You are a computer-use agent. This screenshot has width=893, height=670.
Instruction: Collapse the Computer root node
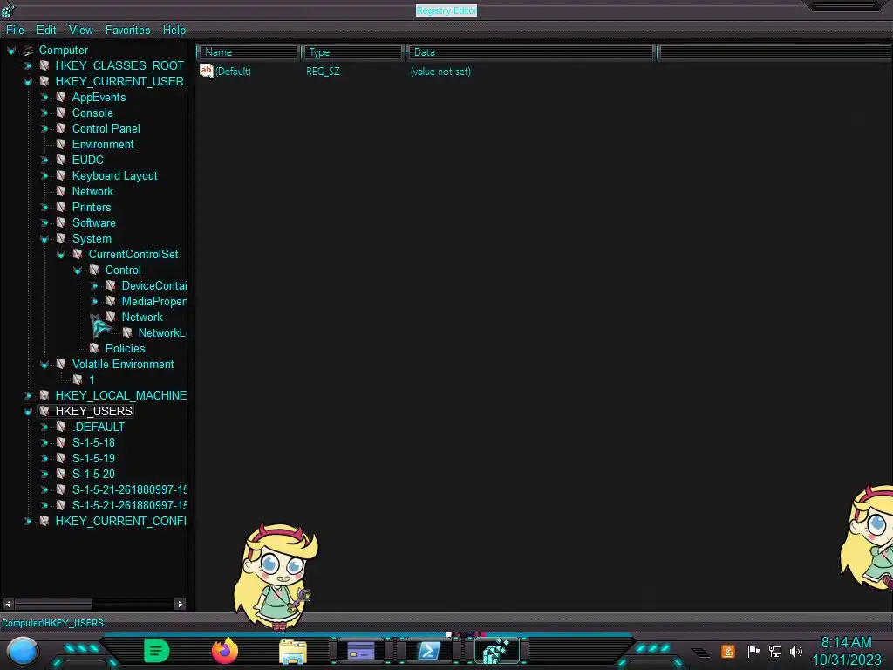click(x=11, y=51)
